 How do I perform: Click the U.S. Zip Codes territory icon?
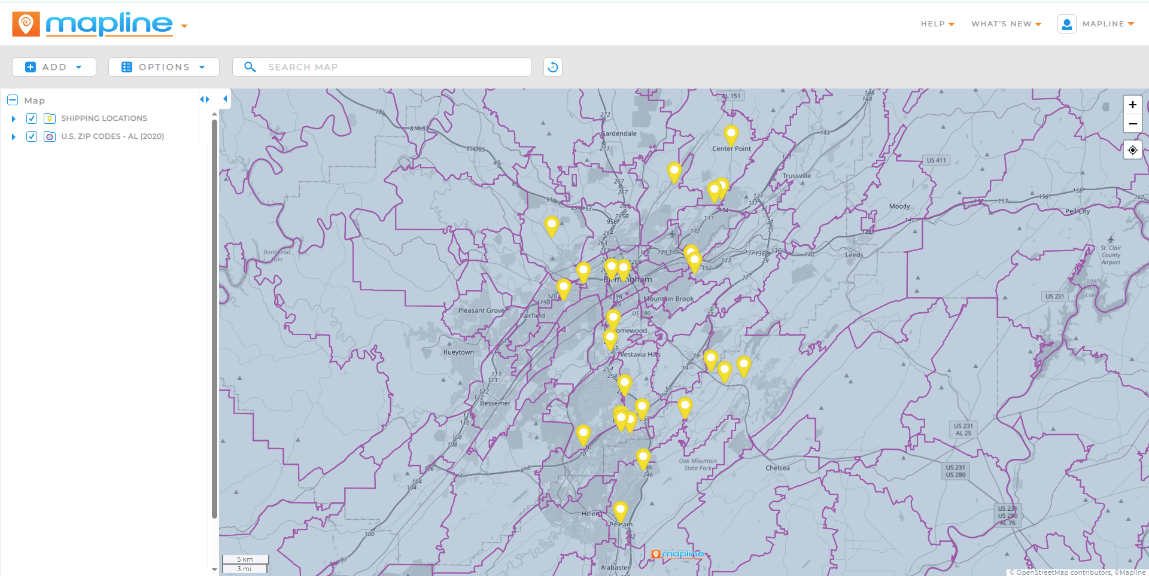(x=50, y=136)
